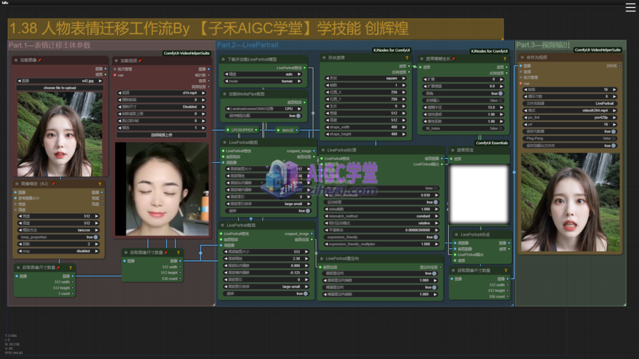The image size is (639, 359).
Task: Open the 图像 s42.jpg file selector
Action: (60, 81)
